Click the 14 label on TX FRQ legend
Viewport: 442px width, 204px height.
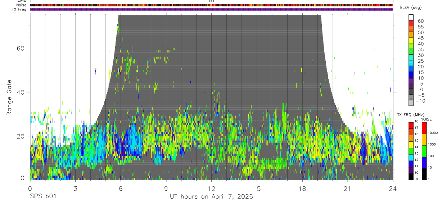point(416,147)
